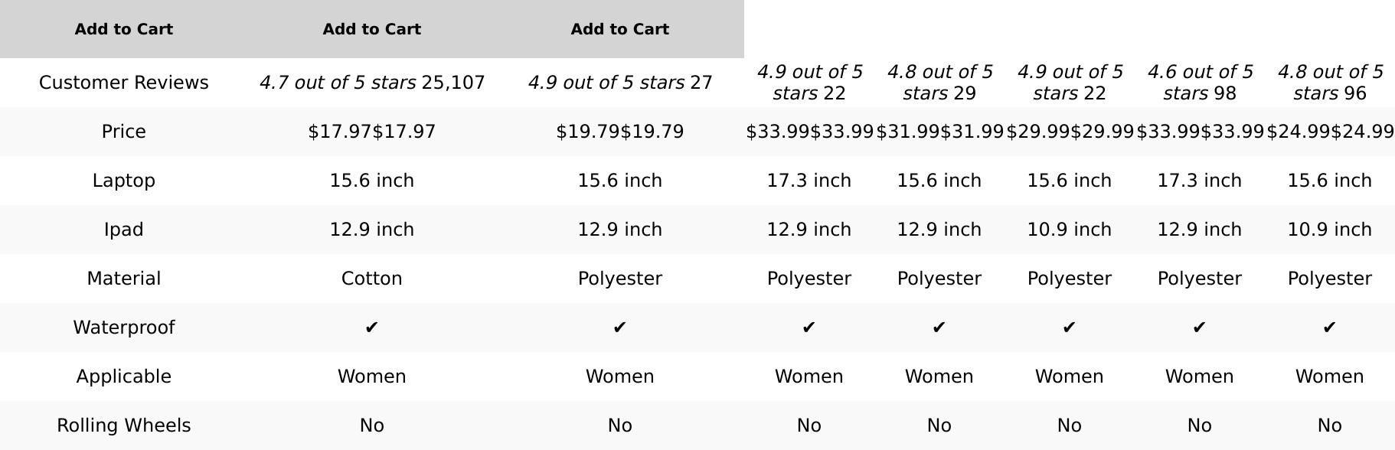Click the Cotton material cell
The width and height of the screenshot is (1395, 450).
coord(372,279)
